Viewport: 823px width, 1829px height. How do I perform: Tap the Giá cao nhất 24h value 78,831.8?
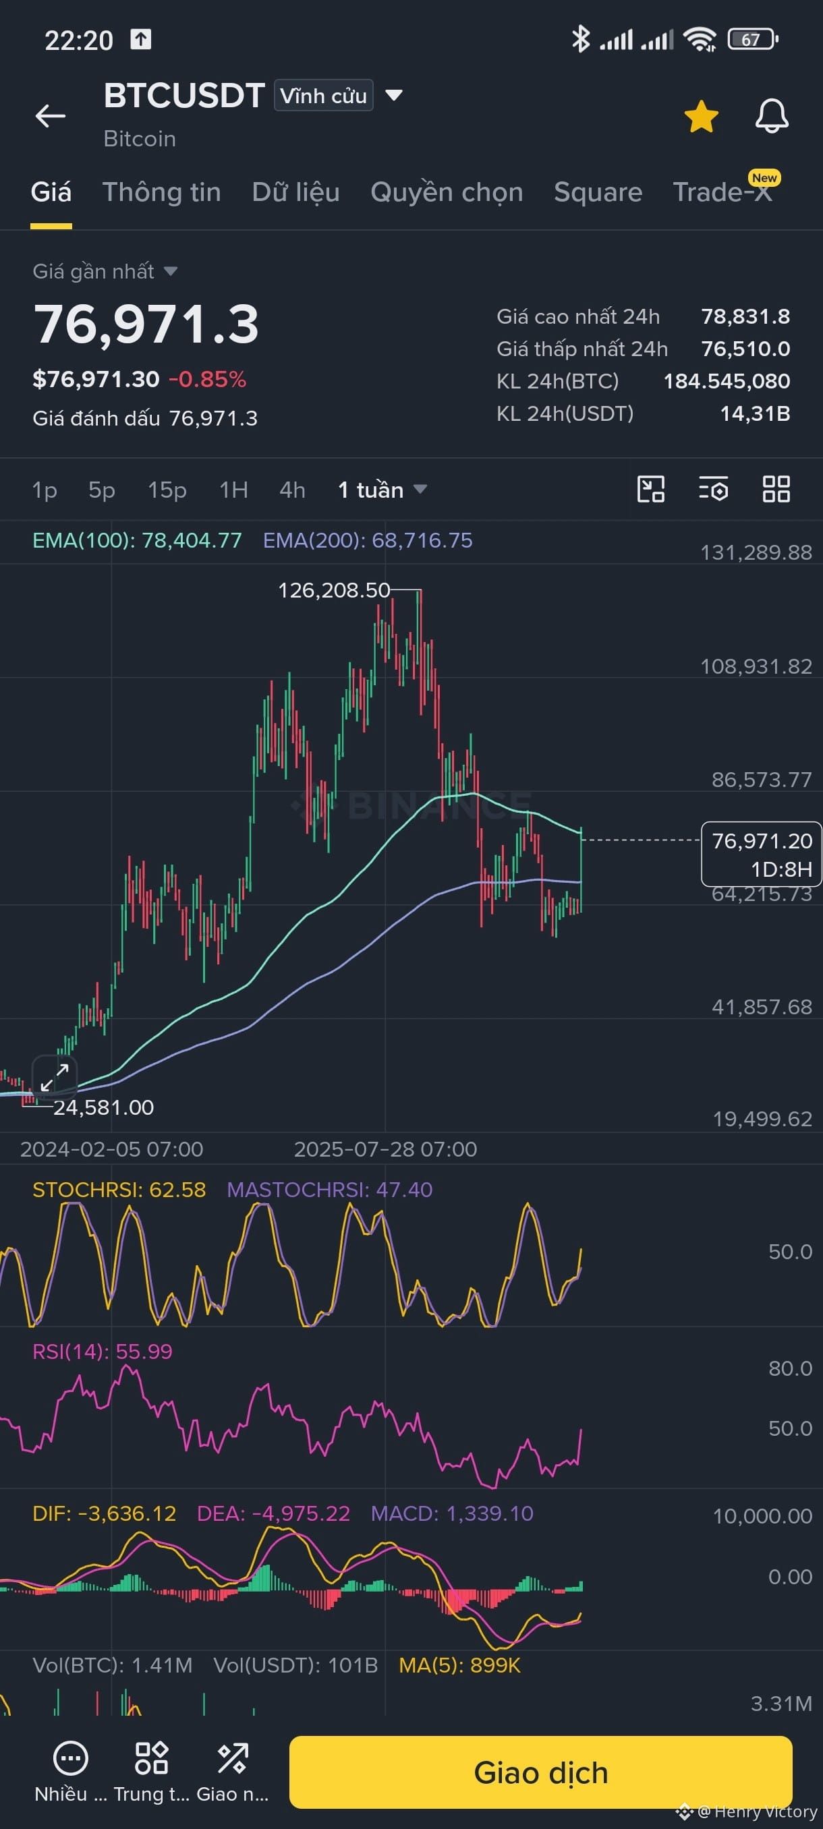(x=745, y=316)
